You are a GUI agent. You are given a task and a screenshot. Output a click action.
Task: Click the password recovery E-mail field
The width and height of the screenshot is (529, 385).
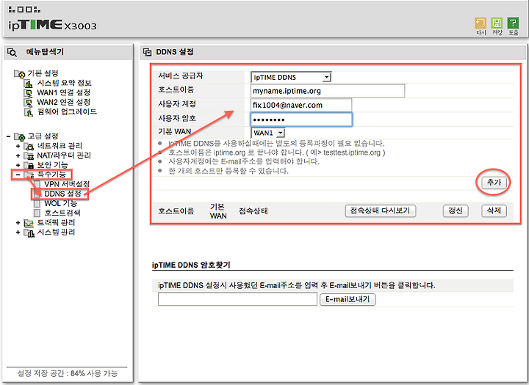tap(237, 299)
